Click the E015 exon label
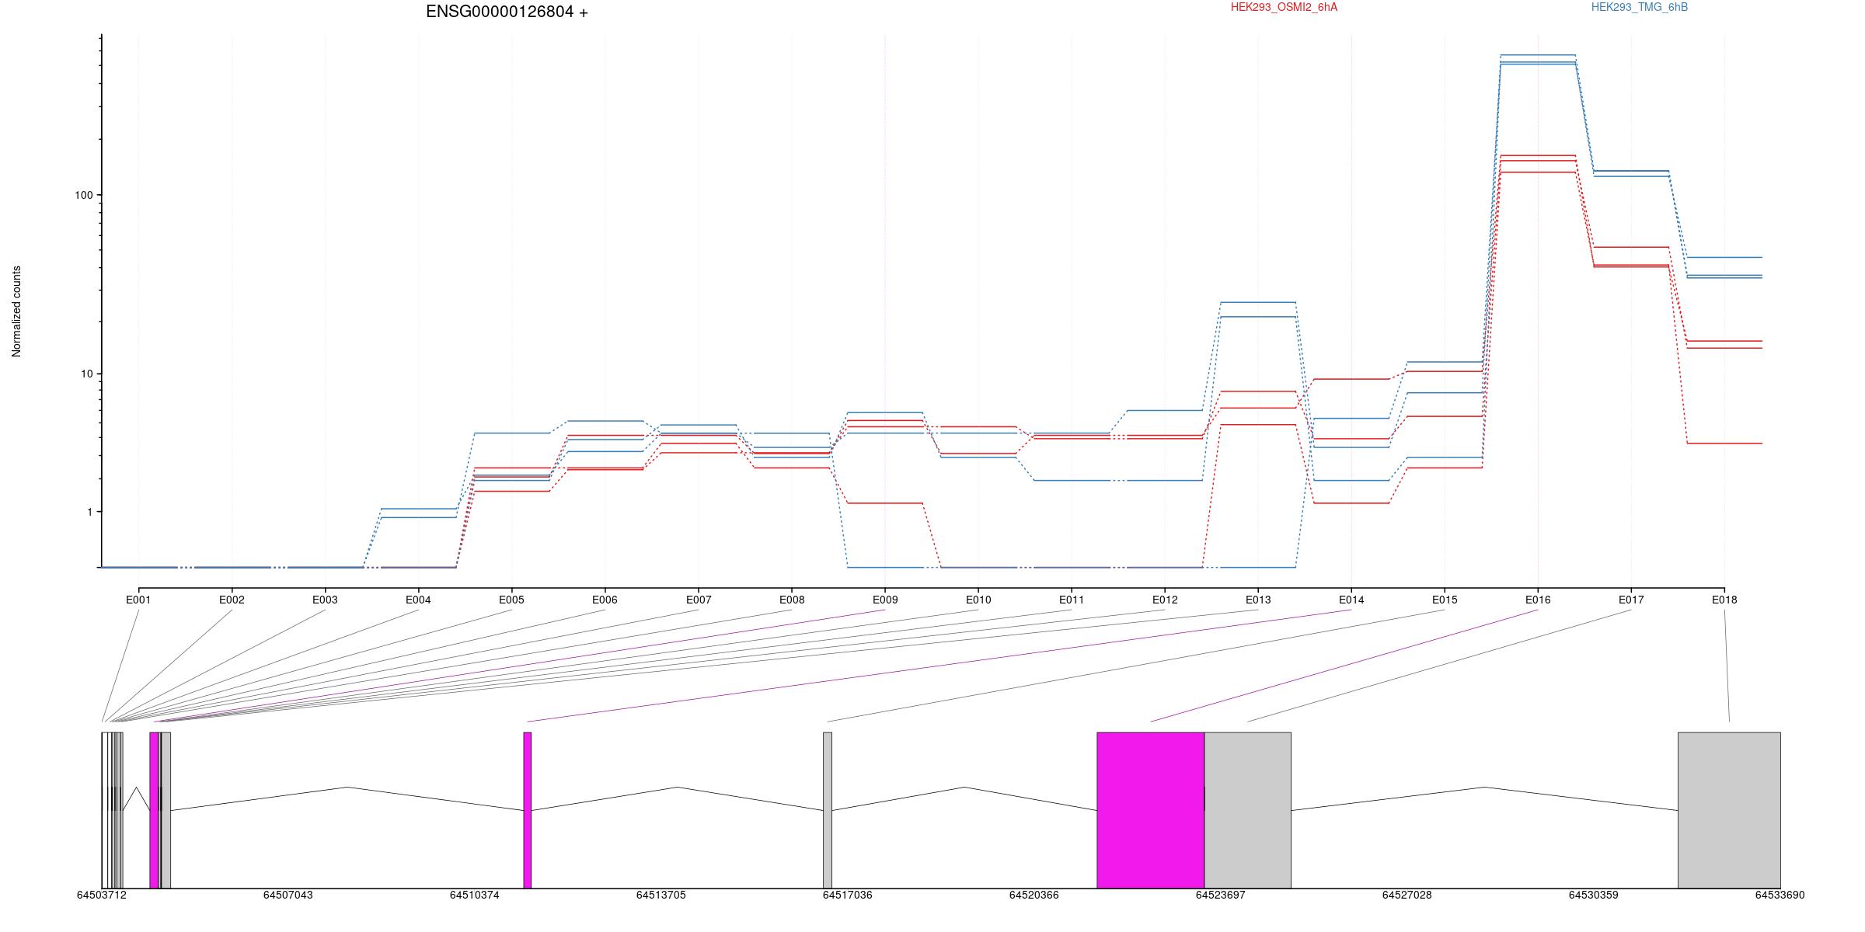 [1445, 600]
